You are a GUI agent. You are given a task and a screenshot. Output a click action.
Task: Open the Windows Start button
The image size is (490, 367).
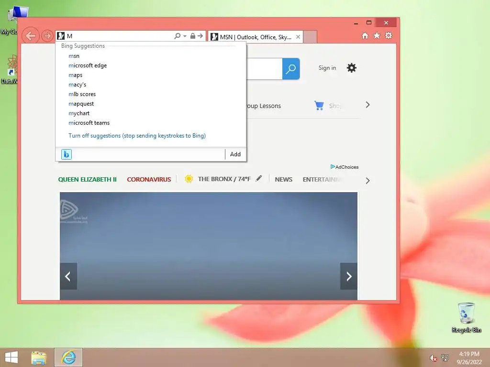(x=11, y=357)
